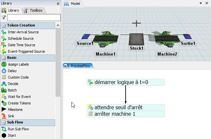The image size is (211, 139).
Task: Select the Stock1 queue in the model
Action: [137, 40]
